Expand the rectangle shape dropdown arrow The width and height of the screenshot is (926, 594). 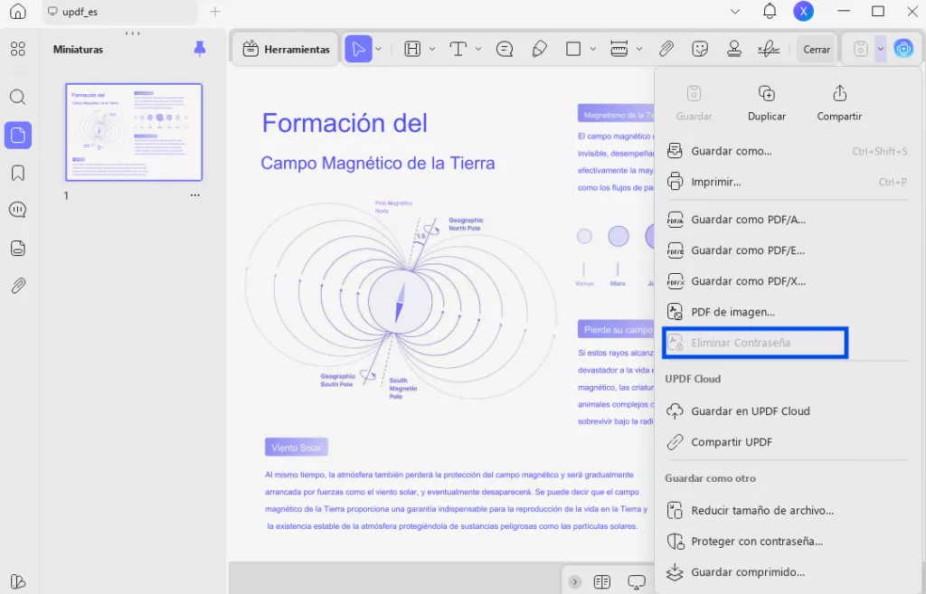tap(593, 49)
